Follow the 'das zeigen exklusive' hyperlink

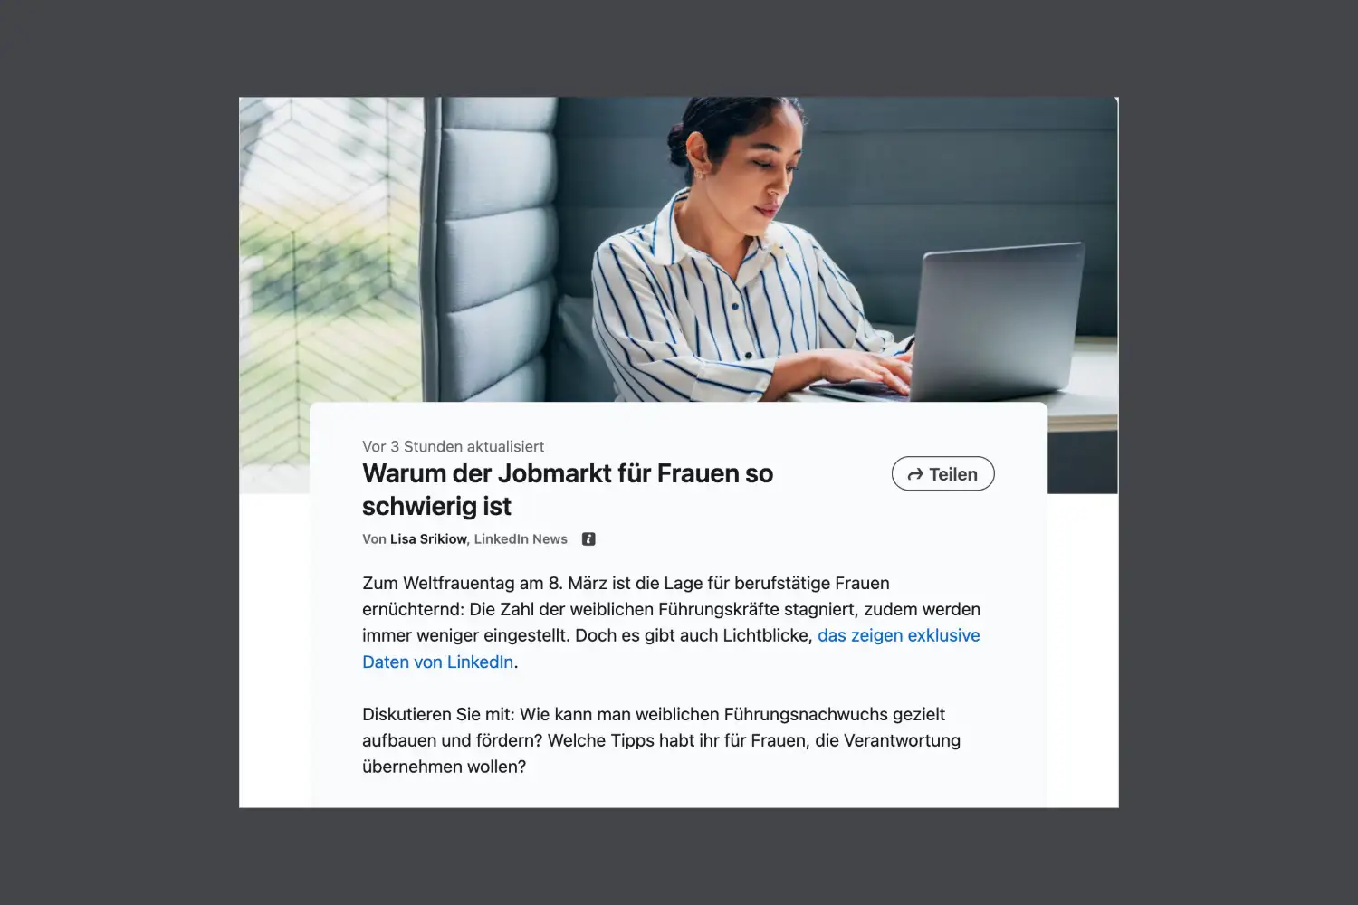[x=898, y=635]
